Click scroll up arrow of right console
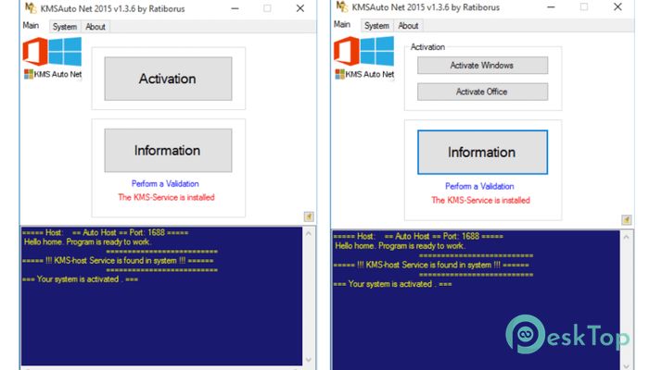 tap(626, 237)
